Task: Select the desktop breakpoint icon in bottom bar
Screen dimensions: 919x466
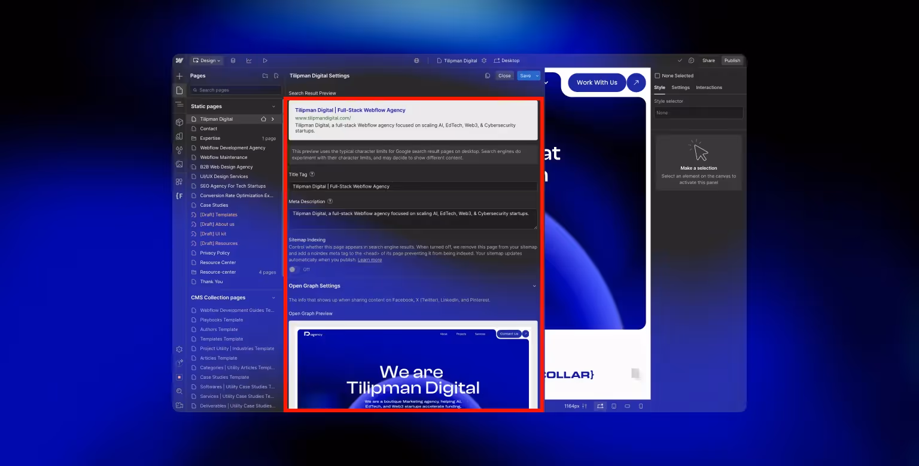Action: (x=600, y=406)
